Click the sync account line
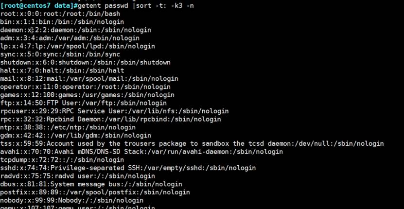The image size is (404, 209). [60, 54]
